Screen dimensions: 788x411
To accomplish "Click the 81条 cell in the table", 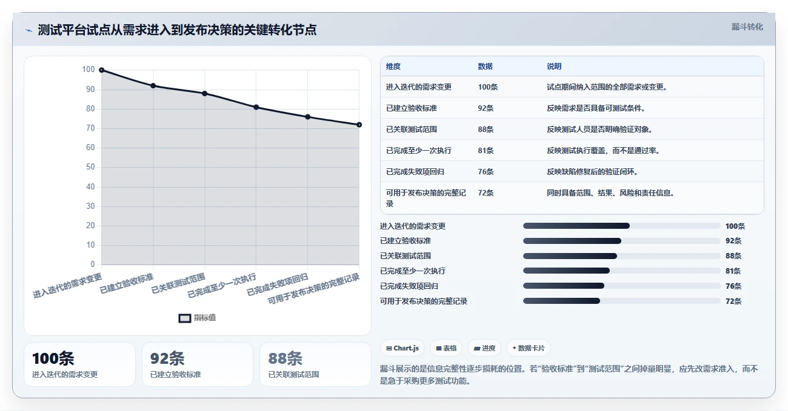I will point(486,151).
